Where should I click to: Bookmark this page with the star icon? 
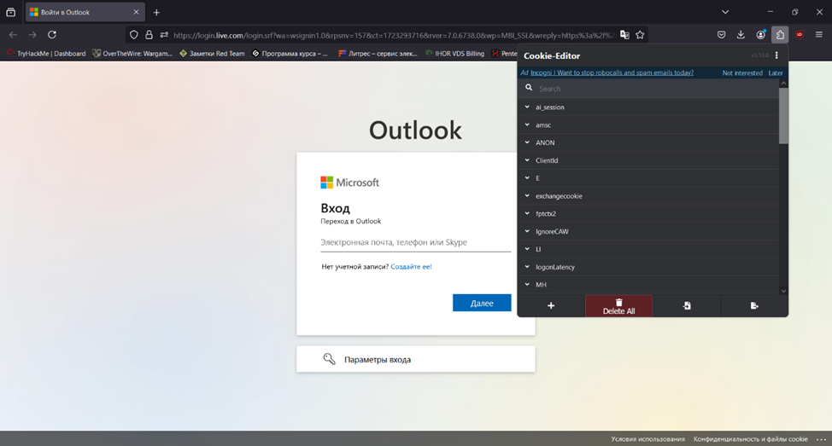[640, 35]
